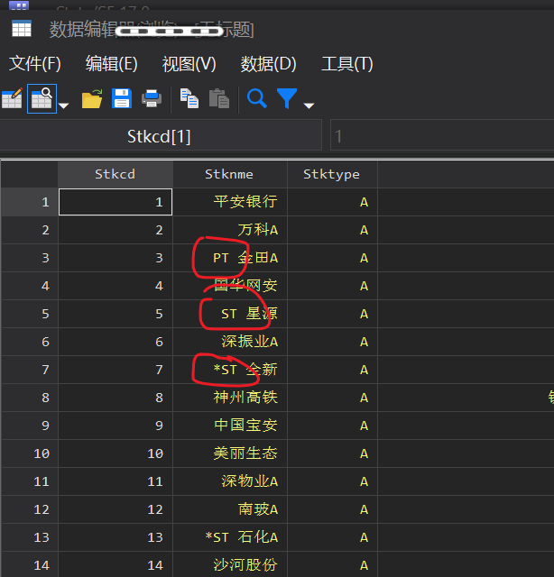Click the 中国宝安 cell
The height and width of the screenshot is (577, 554).
tap(230, 426)
